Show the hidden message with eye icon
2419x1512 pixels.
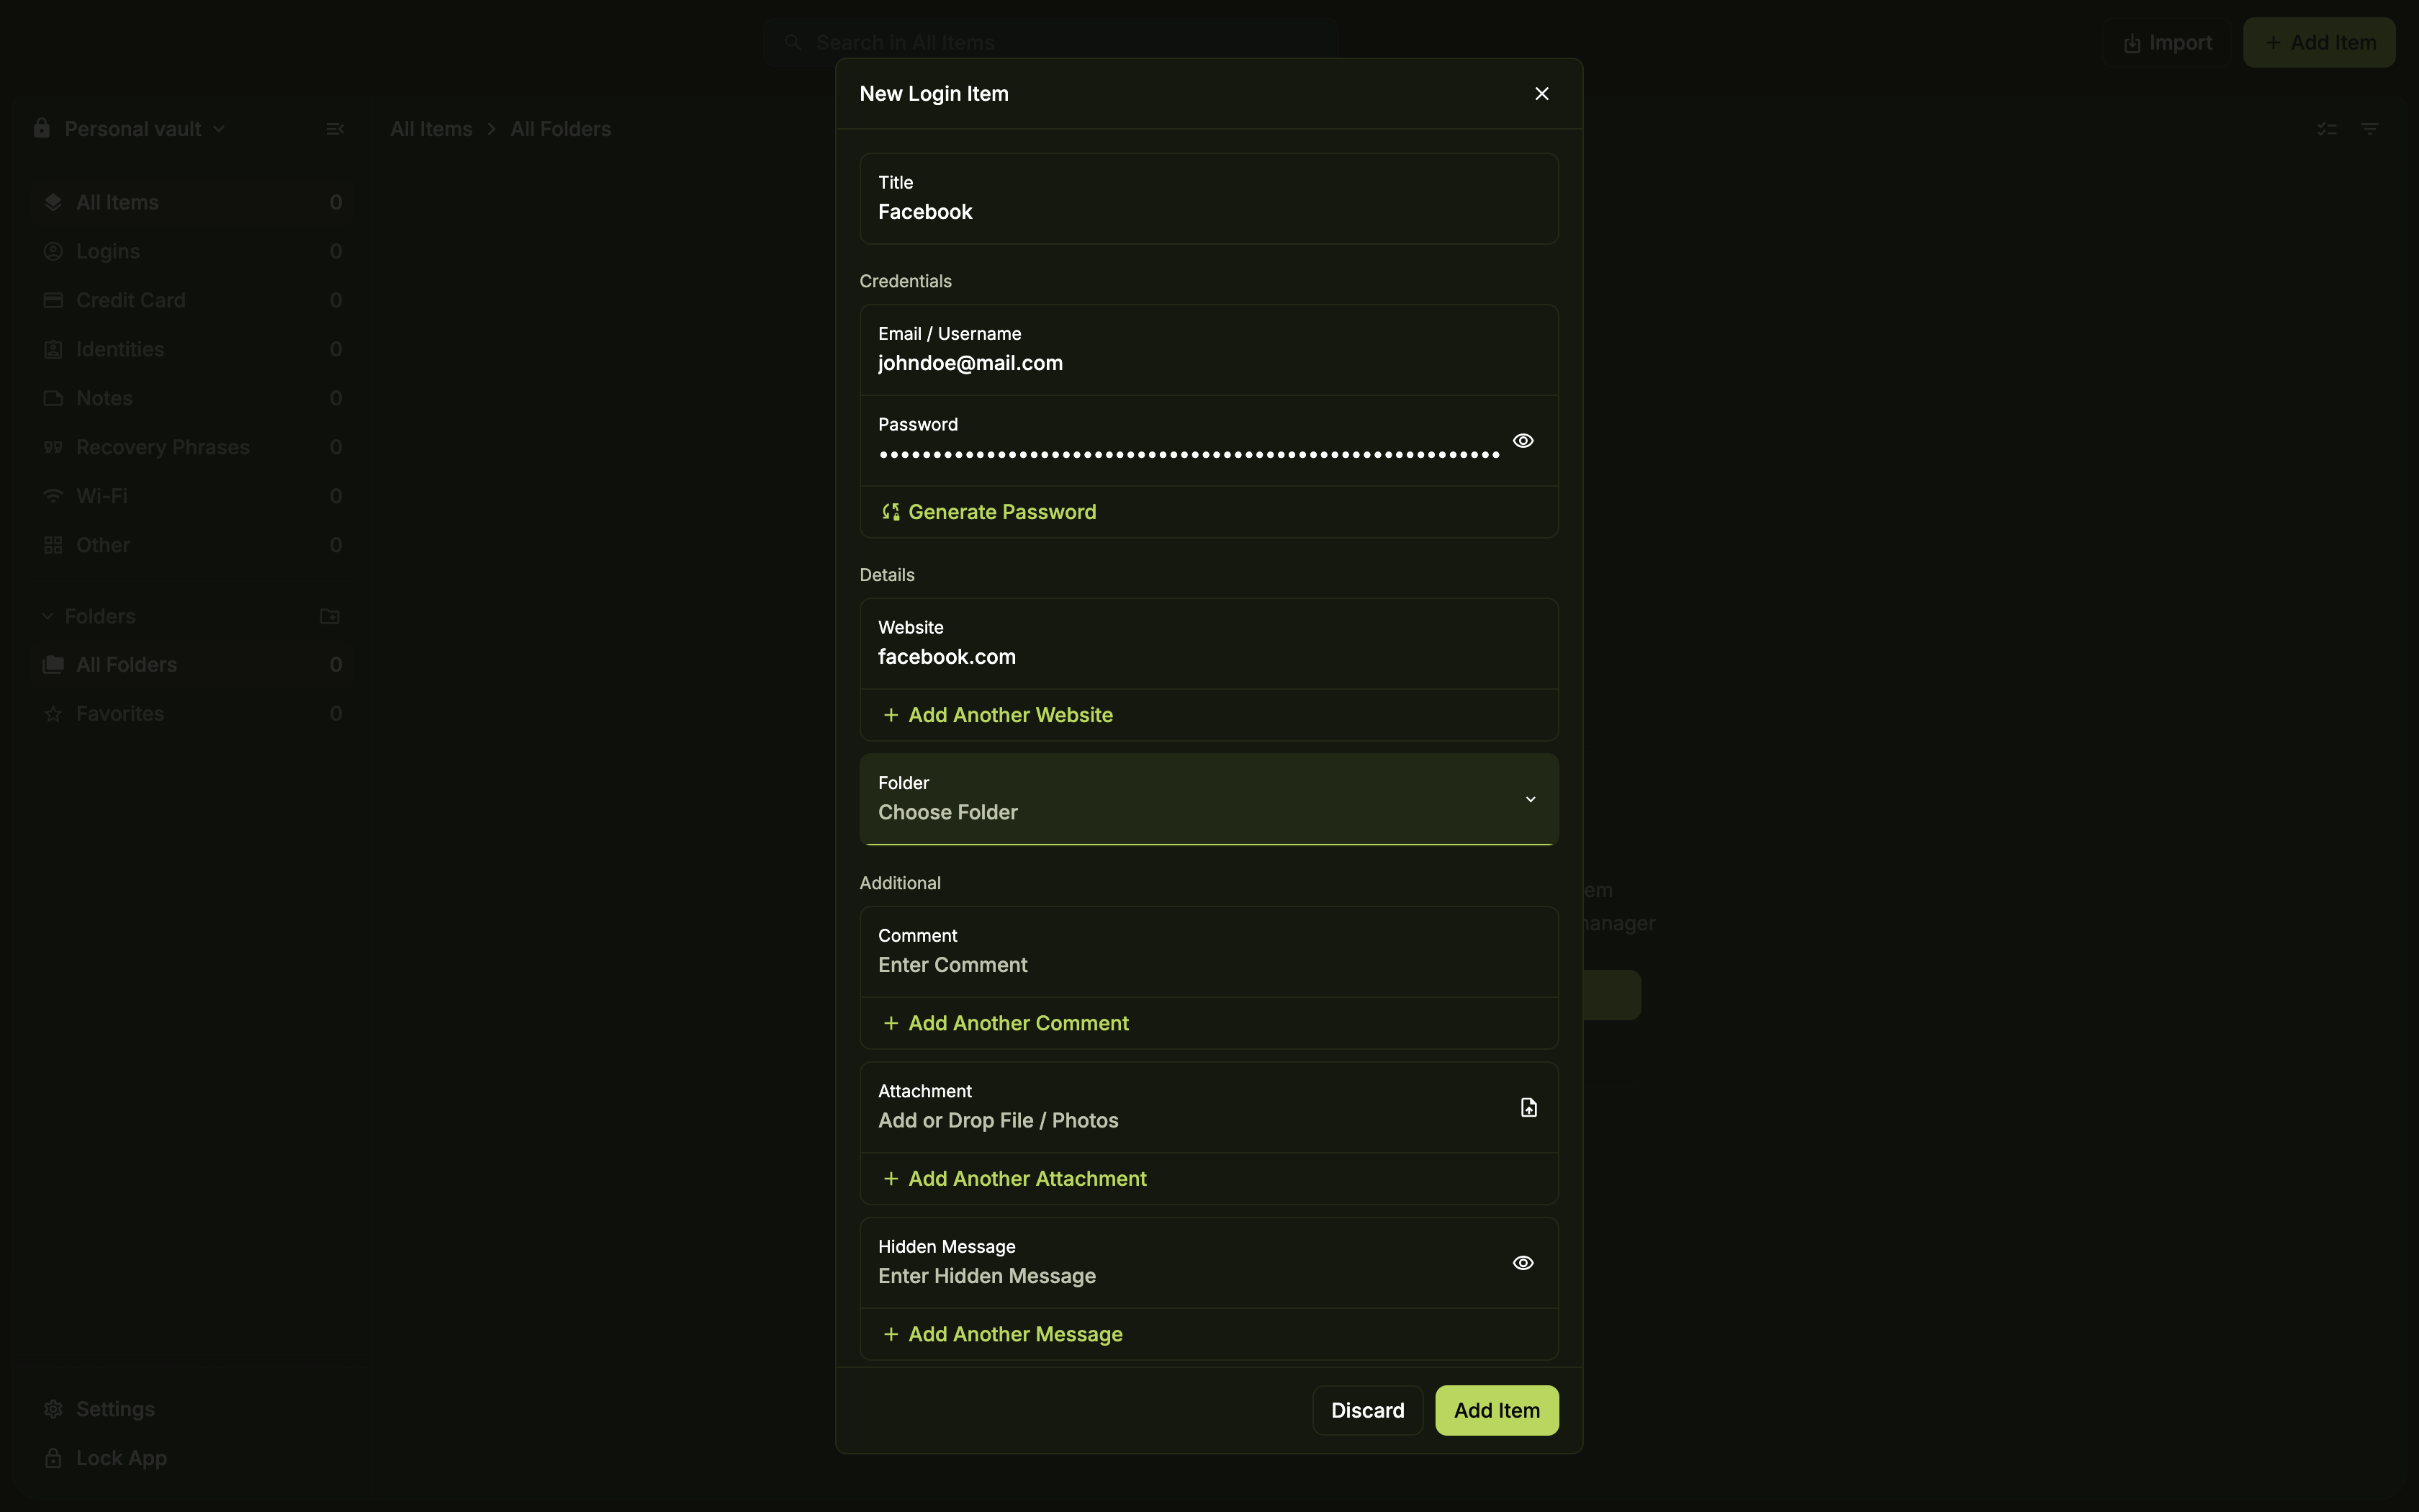(x=1523, y=1263)
